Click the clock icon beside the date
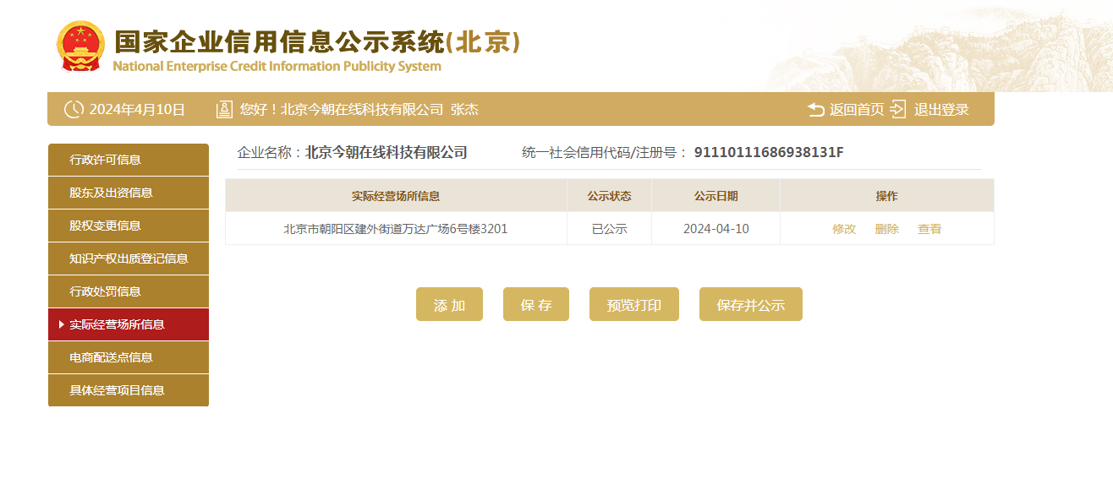Image resolution: width=1113 pixels, height=479 pixels. click(x=74, y=109)
